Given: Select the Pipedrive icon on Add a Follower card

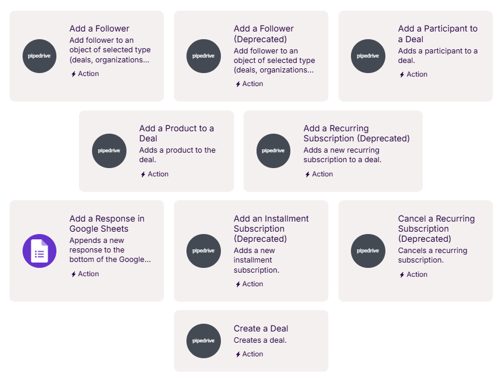Looking at the screenshot, I should pos(39,56).
